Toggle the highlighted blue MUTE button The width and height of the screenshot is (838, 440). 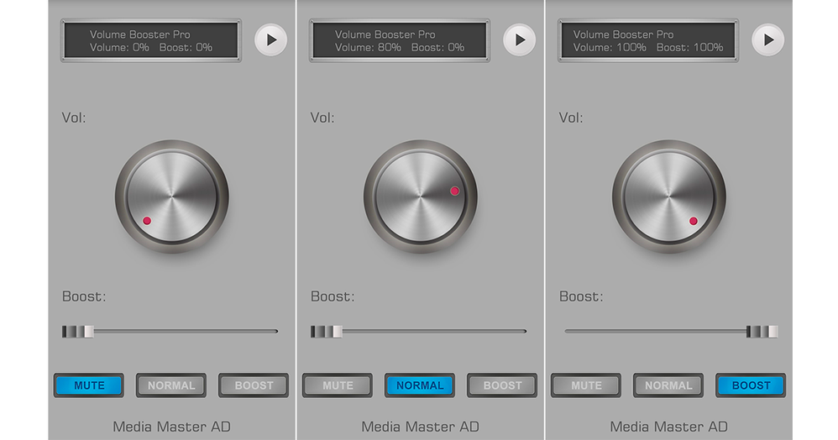coord(89,385)
